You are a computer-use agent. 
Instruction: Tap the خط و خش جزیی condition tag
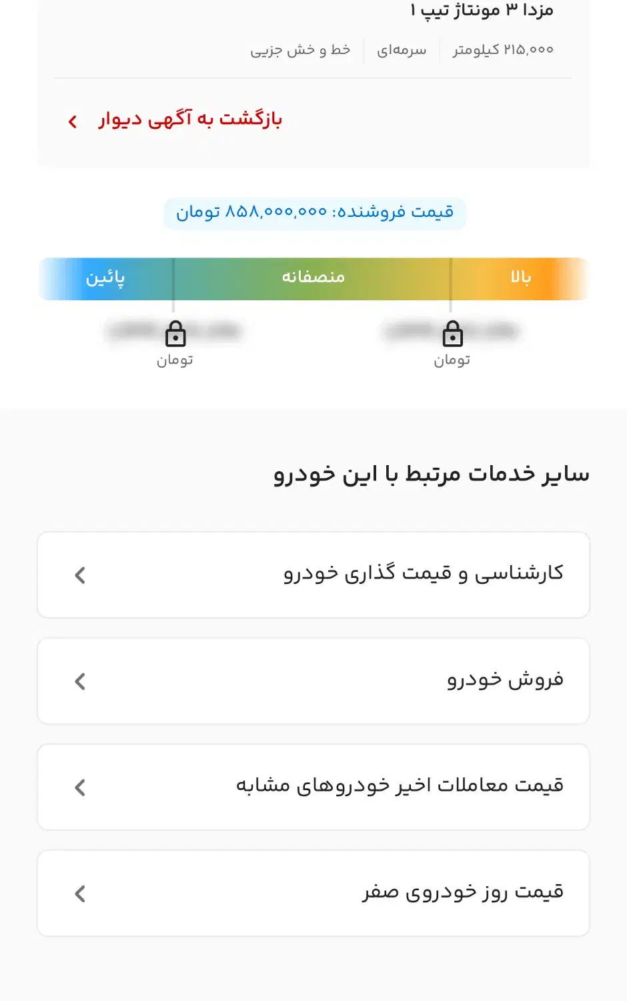tap(300, 50)
